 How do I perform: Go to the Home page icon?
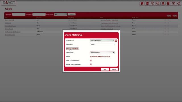click(142, 3)
